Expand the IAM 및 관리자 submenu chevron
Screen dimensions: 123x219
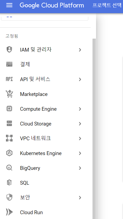pyautogui.click(x=80, y=50)
